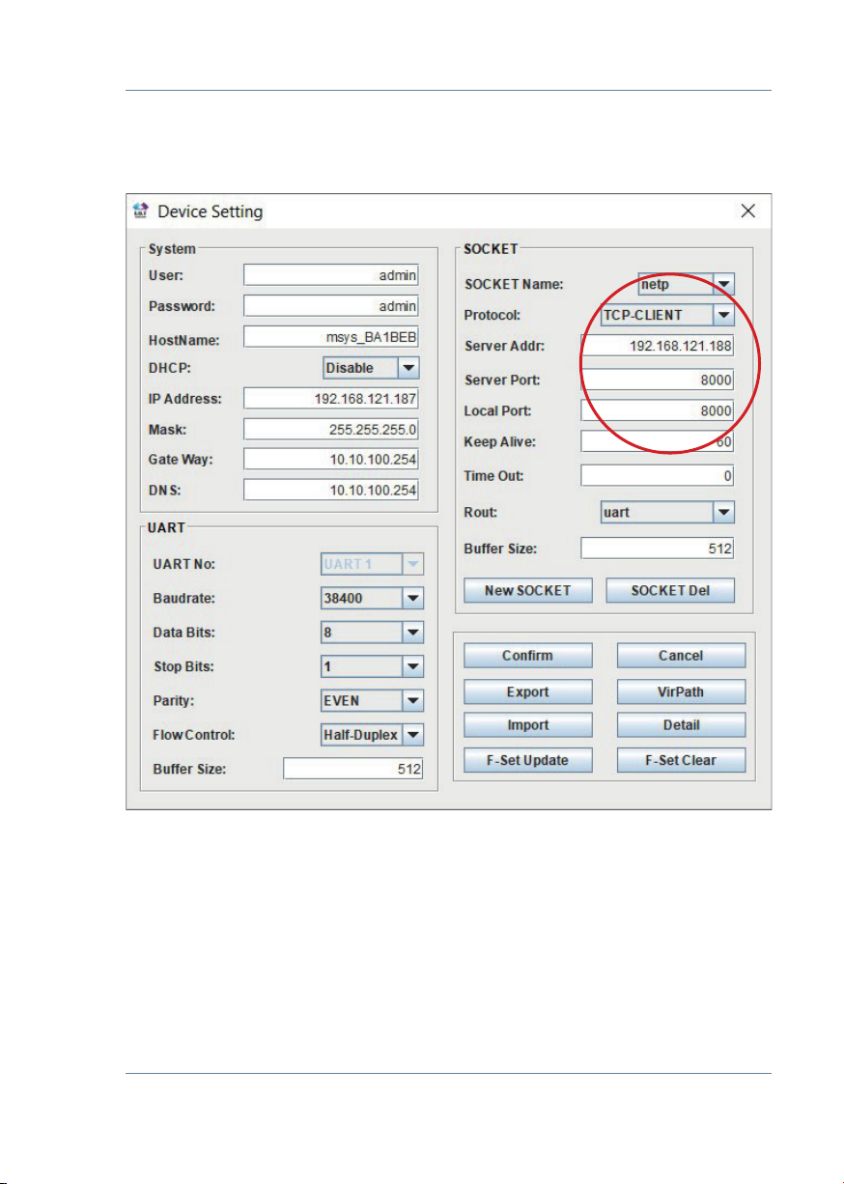The height and width of the screenshot is (1184, 844).
Task: Open the SOCKET Name dropdown
Action: coord(687,285)
